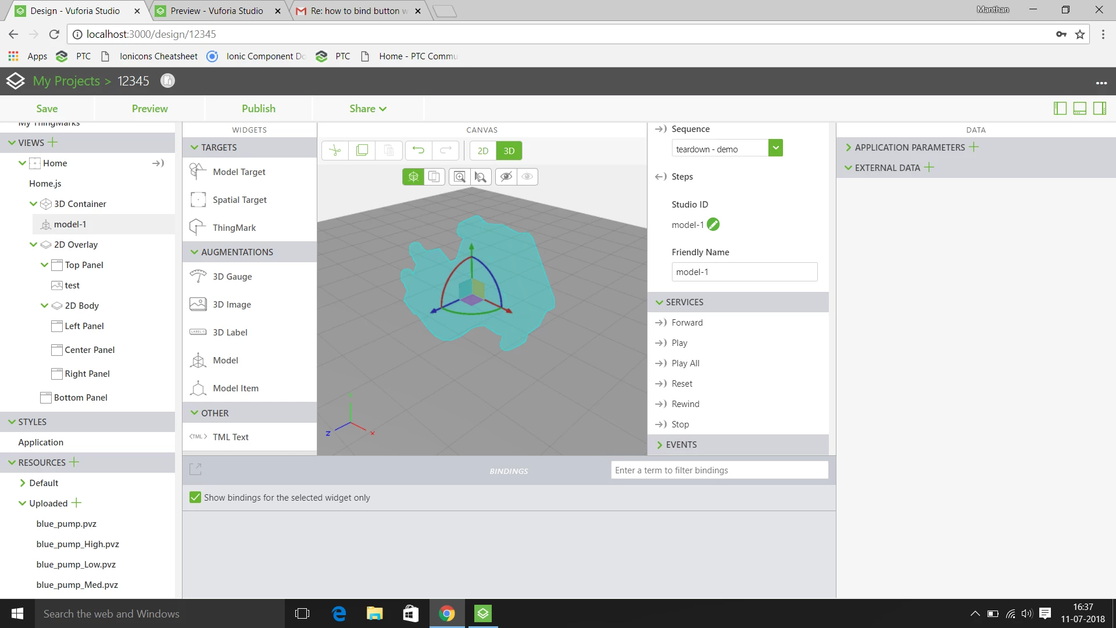Click the My Projects breadcrumb link
Viewport: 1116px width, 628px height.
tap(66, 81)
